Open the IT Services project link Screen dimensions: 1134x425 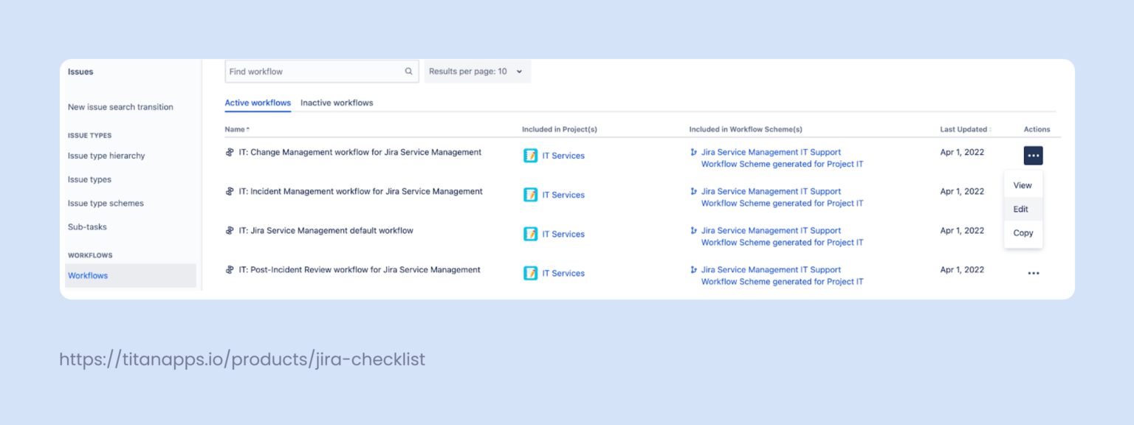pyautogui.click(x=563, y=156)
